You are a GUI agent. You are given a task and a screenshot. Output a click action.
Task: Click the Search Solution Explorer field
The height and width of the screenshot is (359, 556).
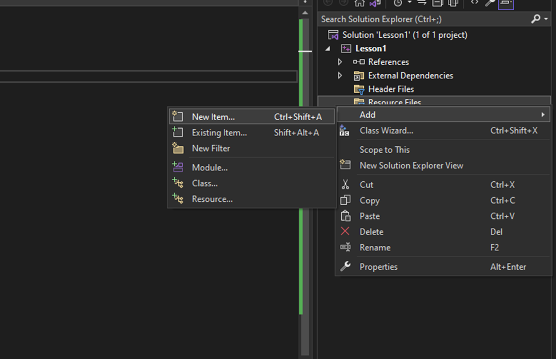(x=423, y=19)
